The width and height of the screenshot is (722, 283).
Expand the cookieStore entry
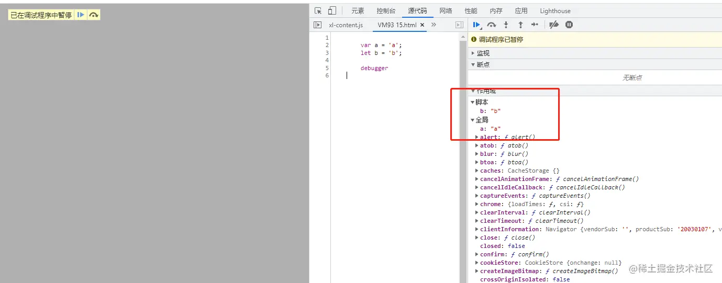pyautogui.click(x=476, y=263)
